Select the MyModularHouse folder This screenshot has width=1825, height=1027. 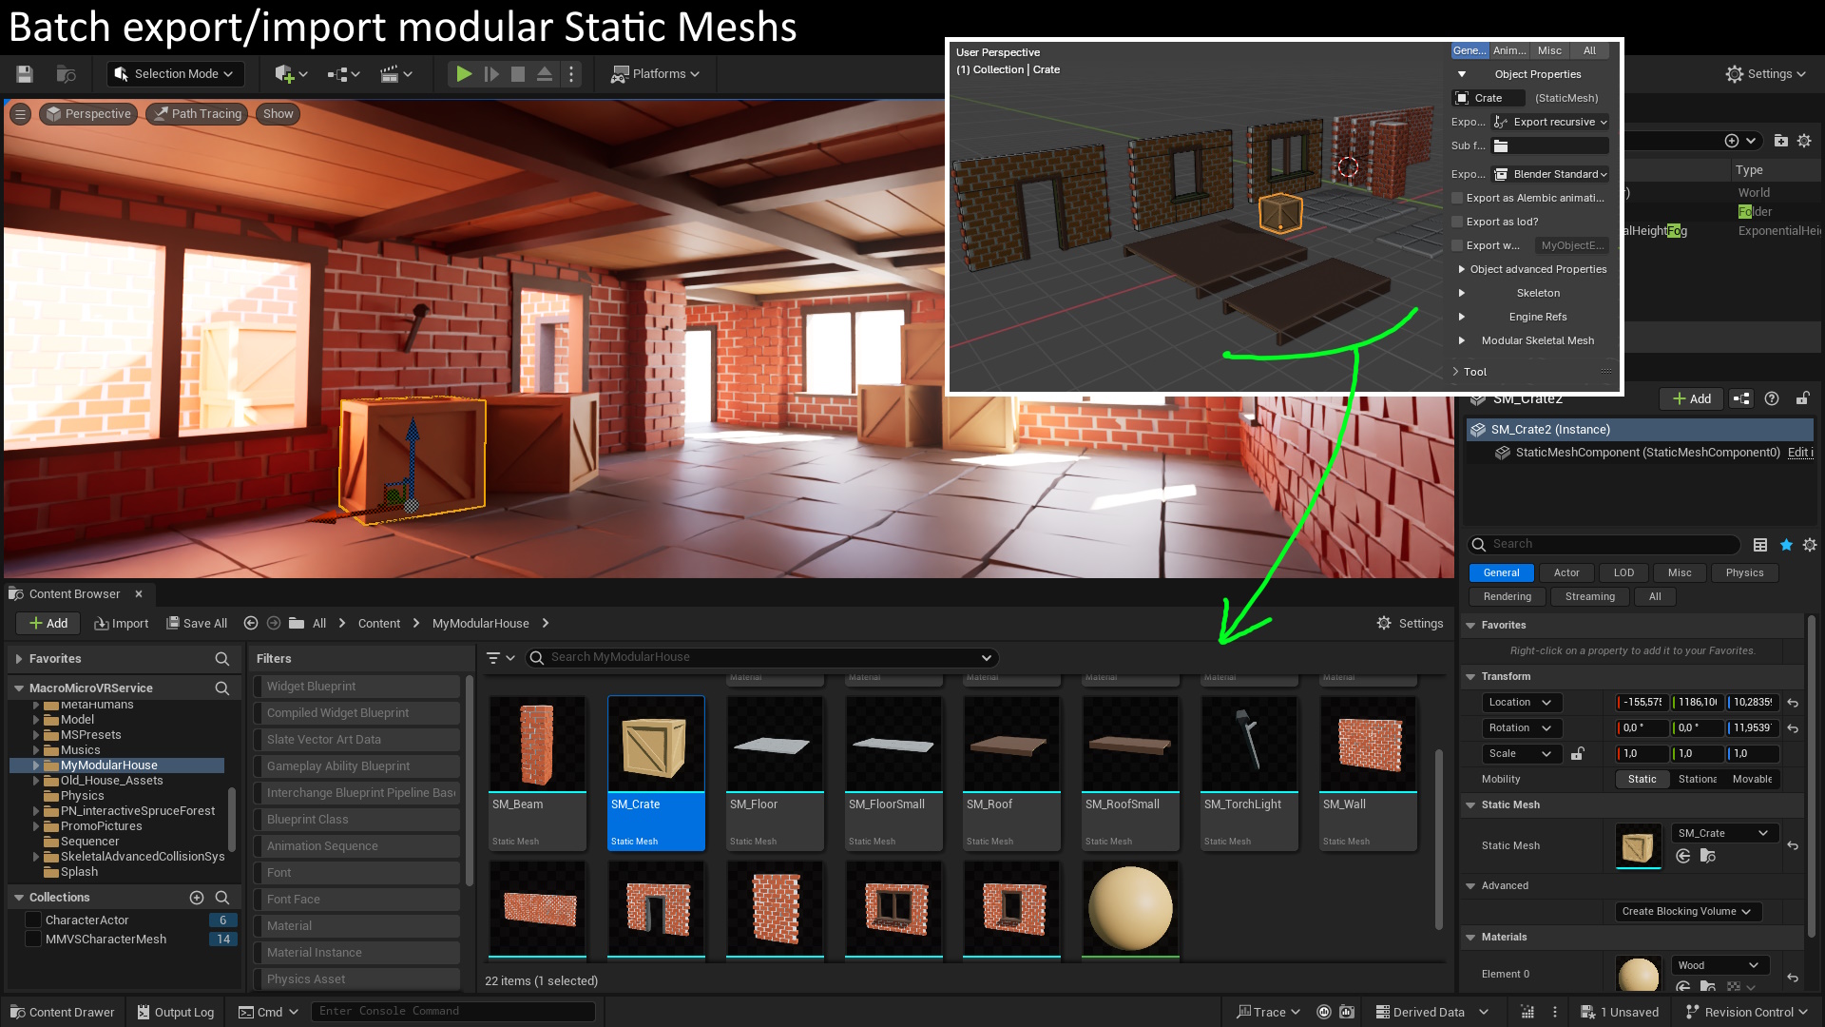[108, 765]
